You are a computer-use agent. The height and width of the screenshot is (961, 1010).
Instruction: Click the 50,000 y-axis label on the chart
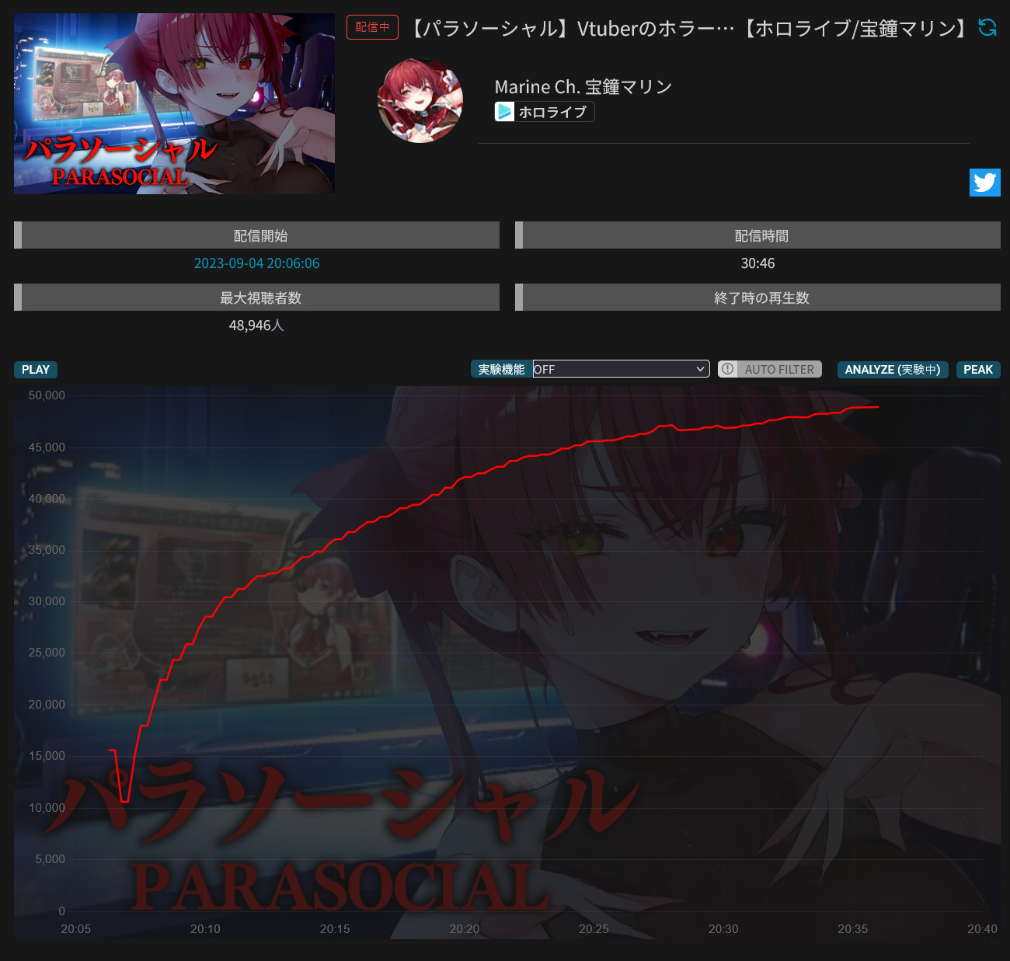coord(47,395)
